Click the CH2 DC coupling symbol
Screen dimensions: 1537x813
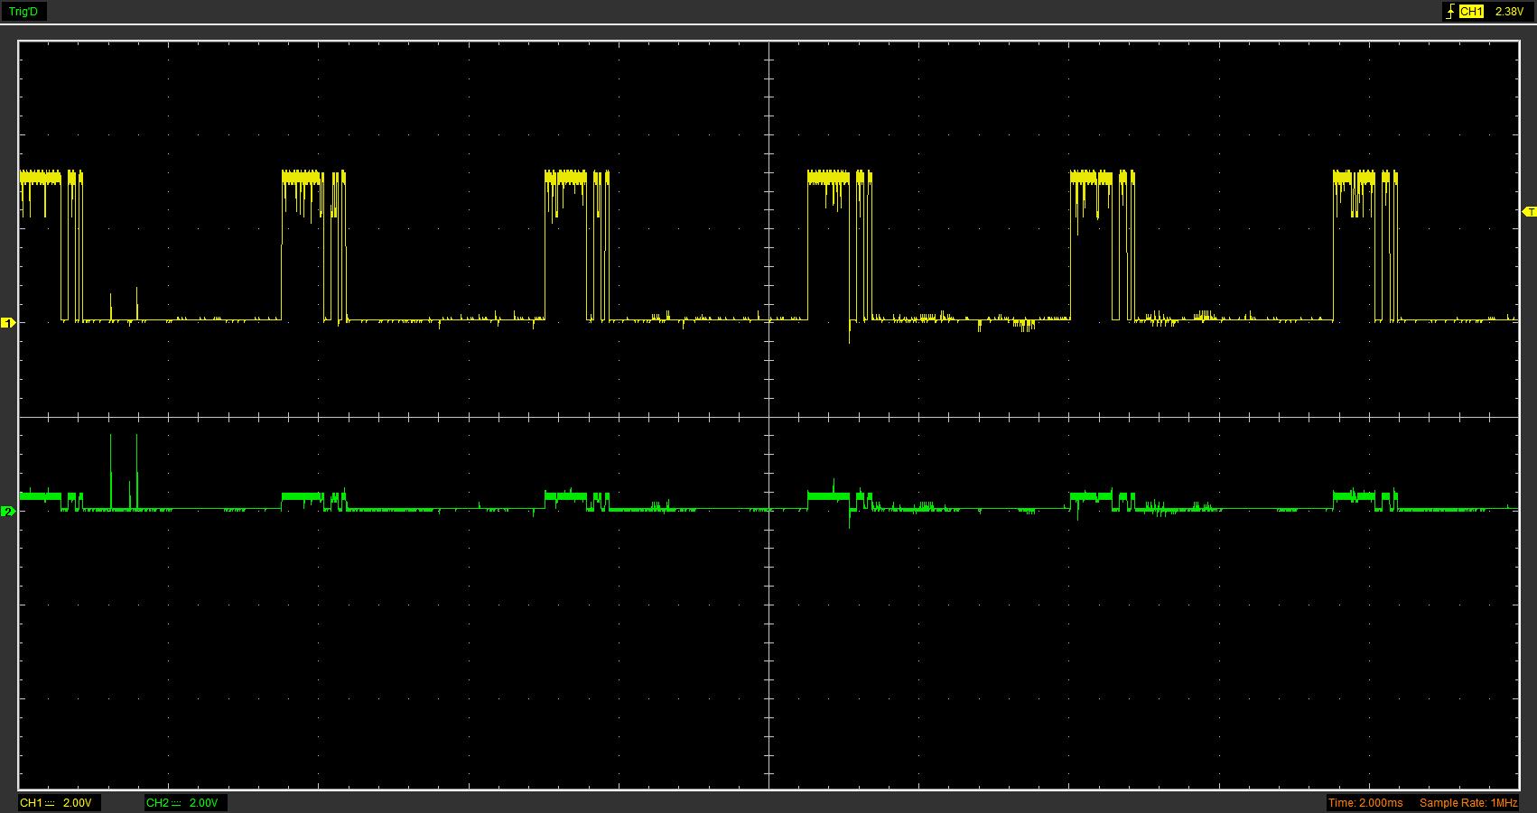click(176, 803)
